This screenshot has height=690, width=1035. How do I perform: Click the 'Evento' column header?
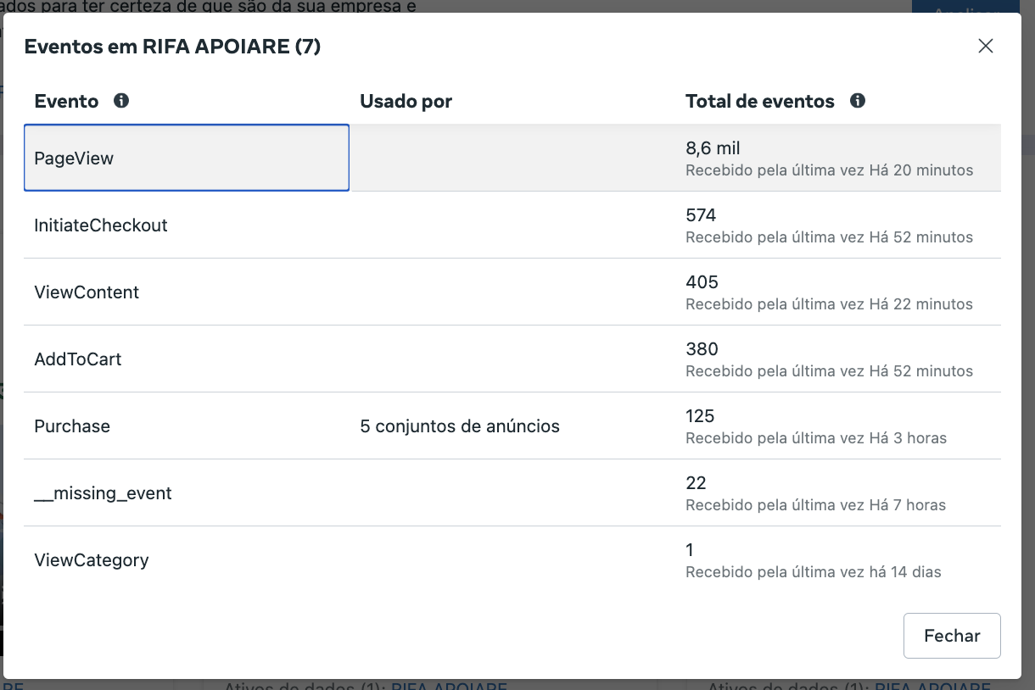[x=66, y=101]
